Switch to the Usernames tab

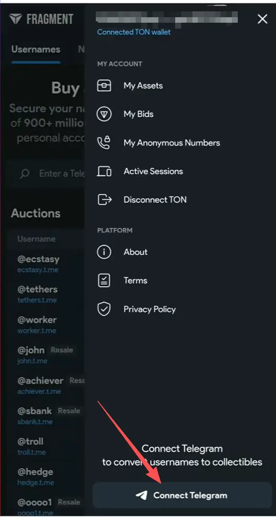click(36, 50)
